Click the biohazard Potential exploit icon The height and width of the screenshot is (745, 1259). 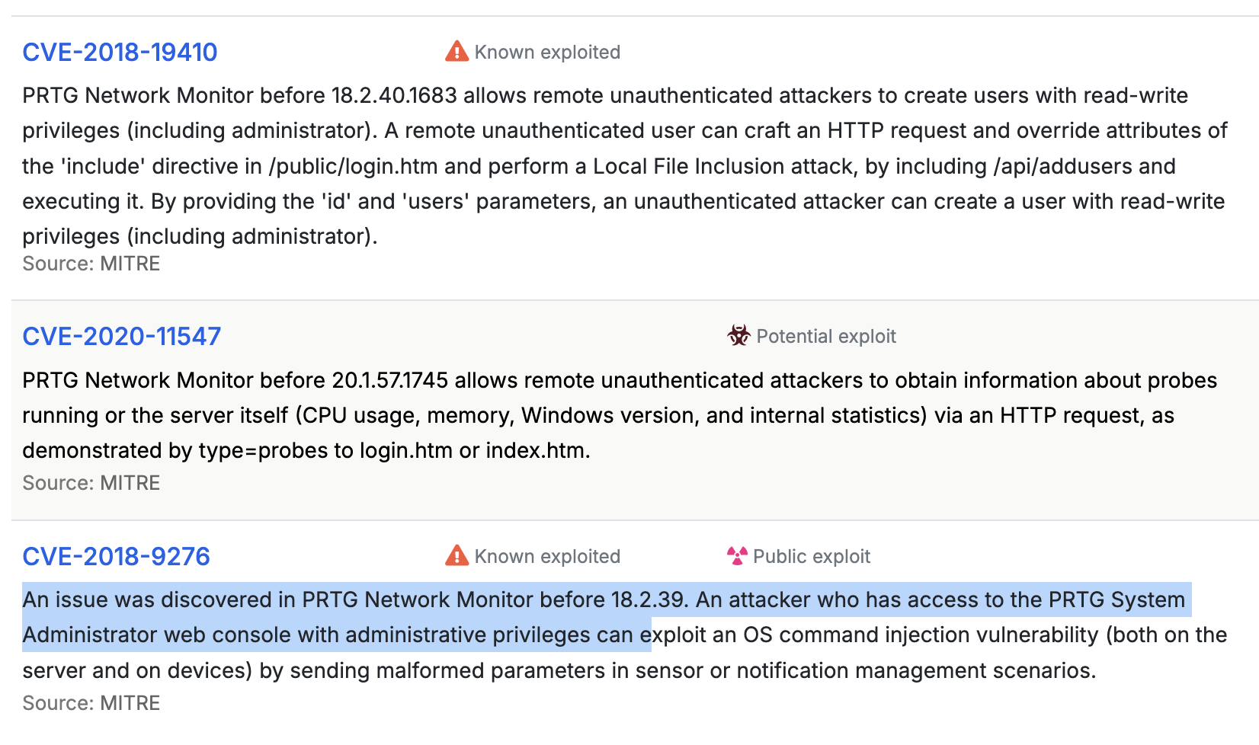point(738,335)
